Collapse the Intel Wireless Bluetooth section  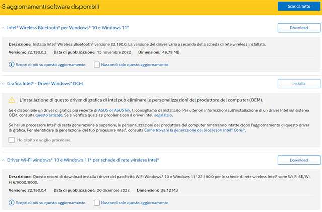click(3, 28)
